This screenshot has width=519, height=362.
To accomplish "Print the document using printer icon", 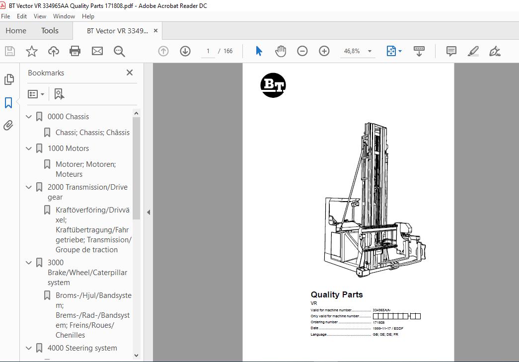I will pyautogui.click(x=75, y=51).
